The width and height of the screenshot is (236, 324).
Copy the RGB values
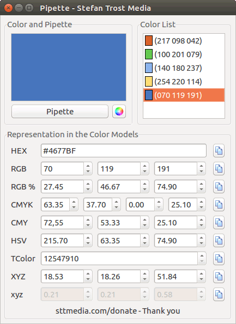tap(219, 169)
